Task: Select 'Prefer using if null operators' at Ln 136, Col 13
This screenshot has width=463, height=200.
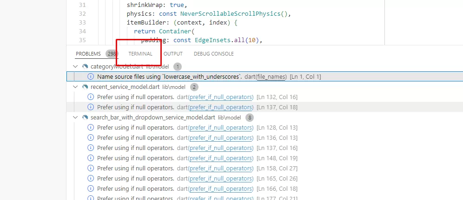Action: pyautogui.click(x=265, y=137)
